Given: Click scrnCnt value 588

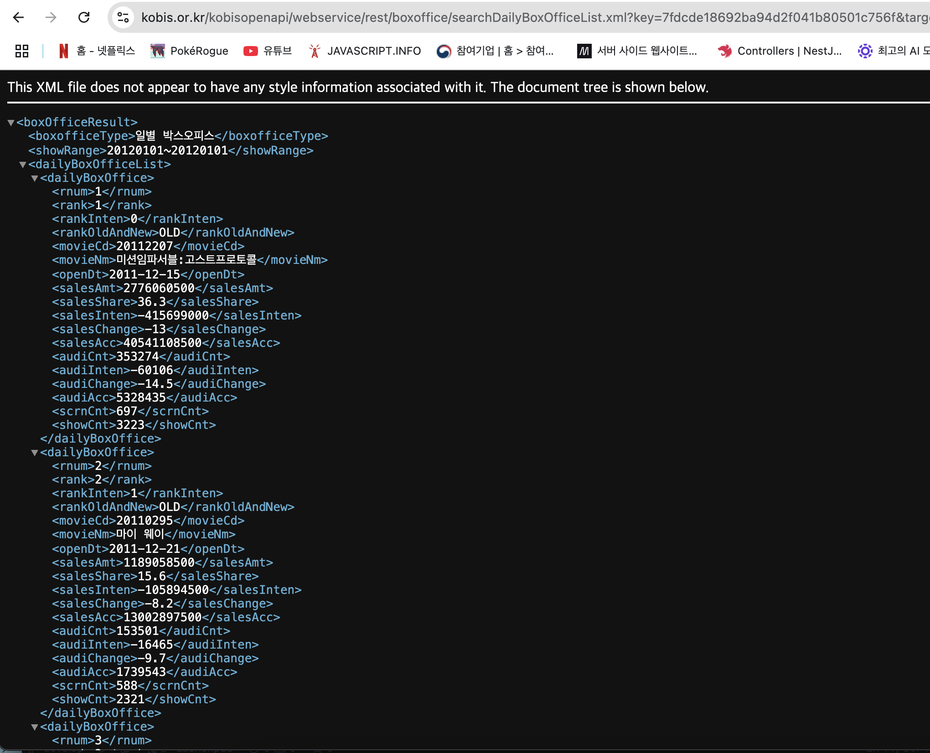Looking at the screenshot, I should coord(127,686).
